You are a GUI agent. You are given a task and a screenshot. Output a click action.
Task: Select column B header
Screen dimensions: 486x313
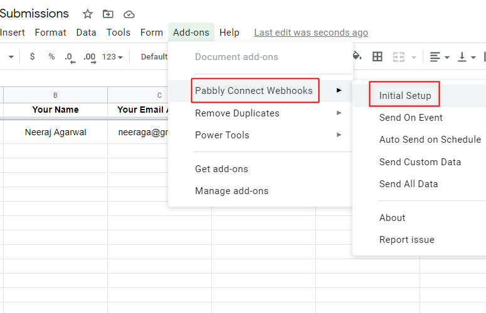[55, 95]
